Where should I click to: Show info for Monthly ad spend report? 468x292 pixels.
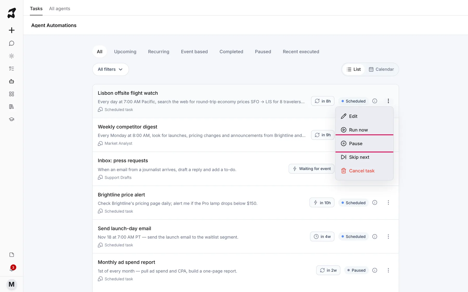(375, 270)
